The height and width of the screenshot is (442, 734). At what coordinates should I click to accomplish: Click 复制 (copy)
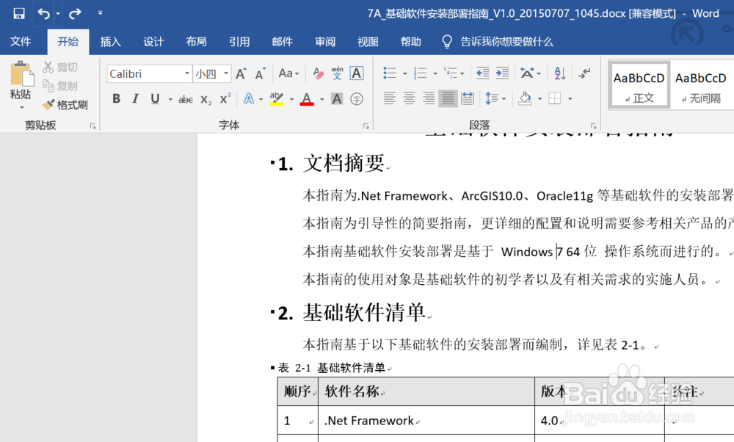tap(60, 86)
